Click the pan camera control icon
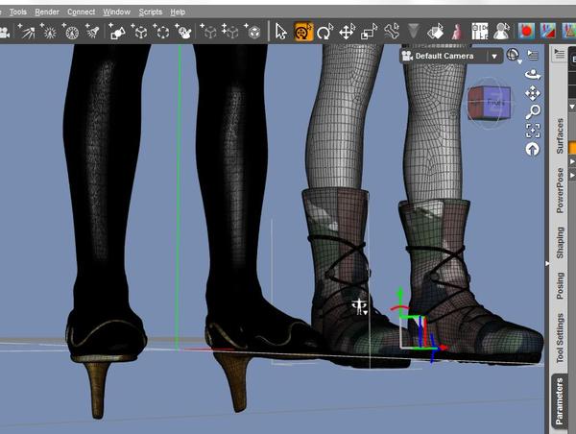The height and width of the screenshot is (434, 576). coord(533,93)
